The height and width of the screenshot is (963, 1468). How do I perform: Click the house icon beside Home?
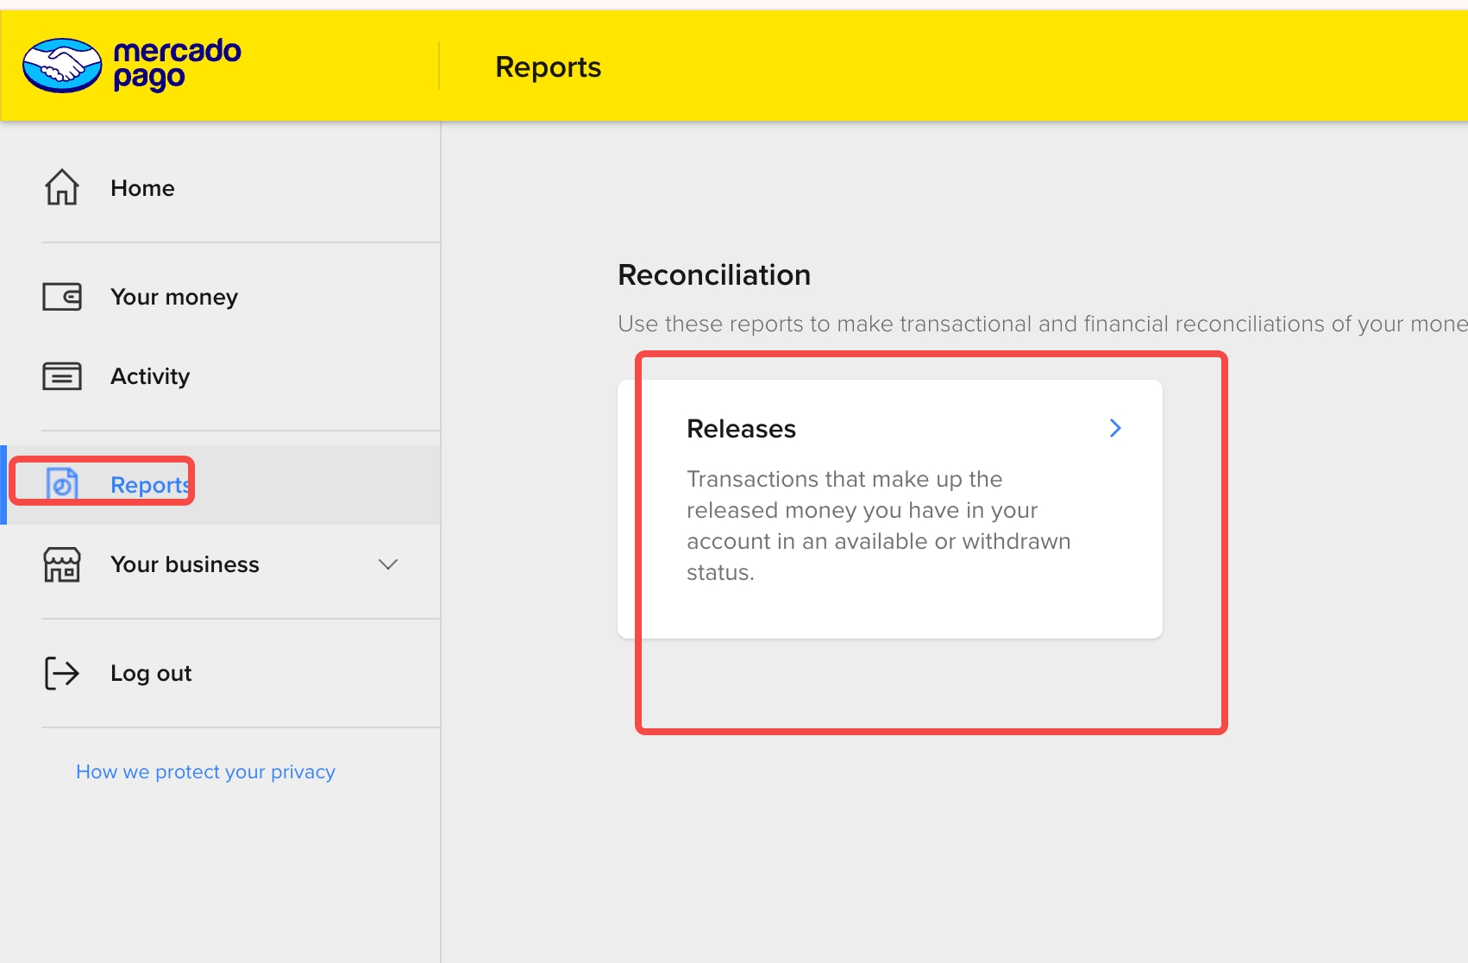tap(62, 187)
